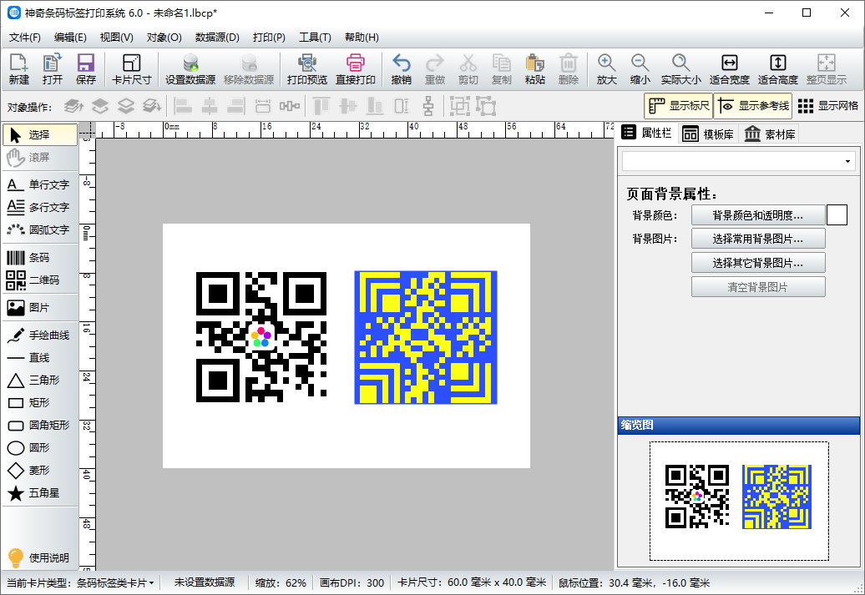
Task: Choose the 五角星 star shape tool
Action: tap(39, 493)
